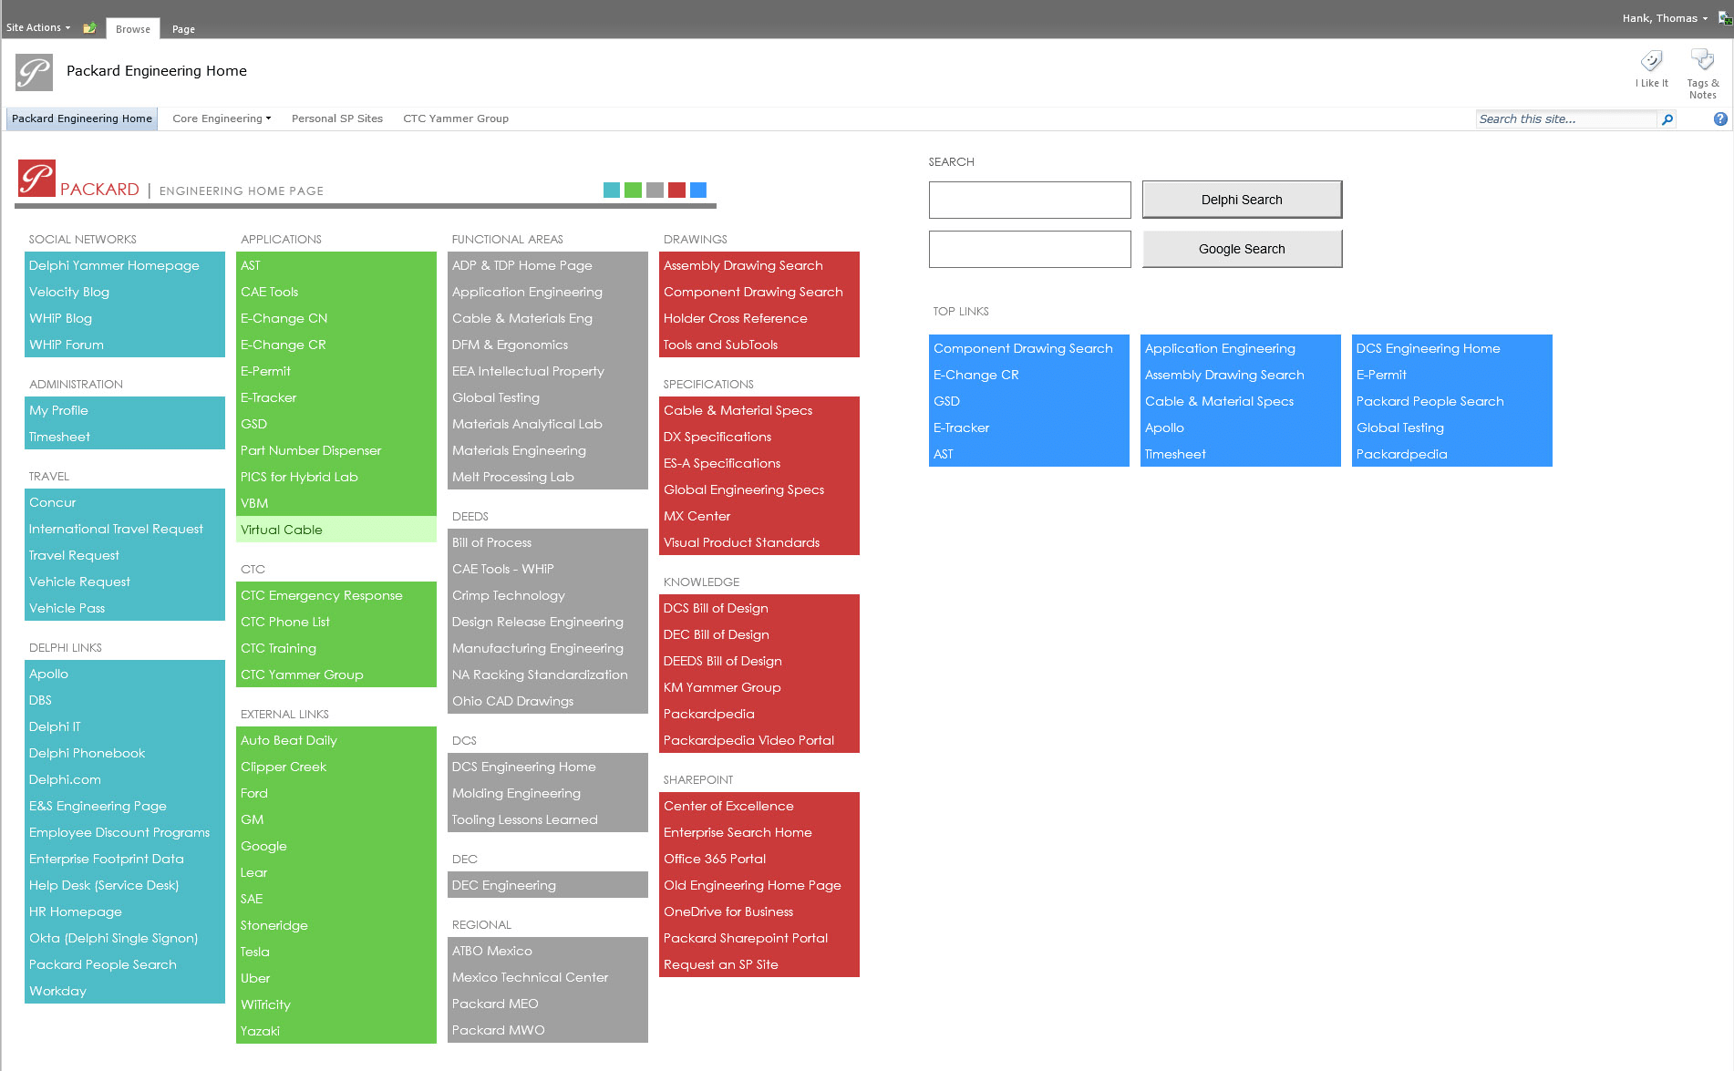1734x1071 pixels.
Task: Click the blue color swatch
Action: tap(698, 190)
